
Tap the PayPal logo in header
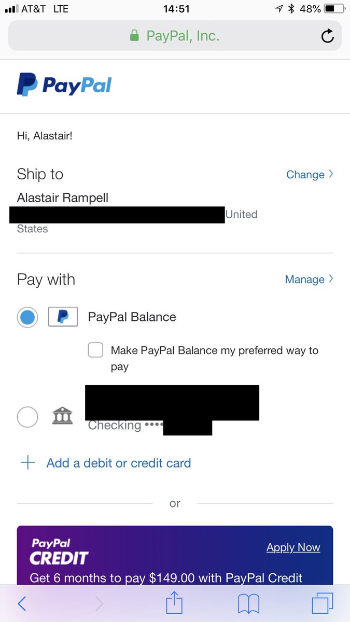tap(64, 85)
